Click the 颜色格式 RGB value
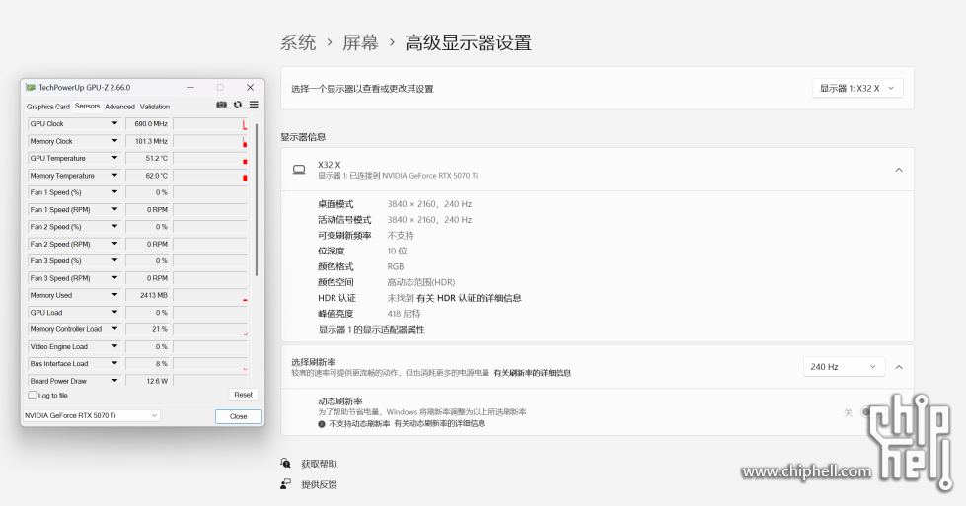 396,266
